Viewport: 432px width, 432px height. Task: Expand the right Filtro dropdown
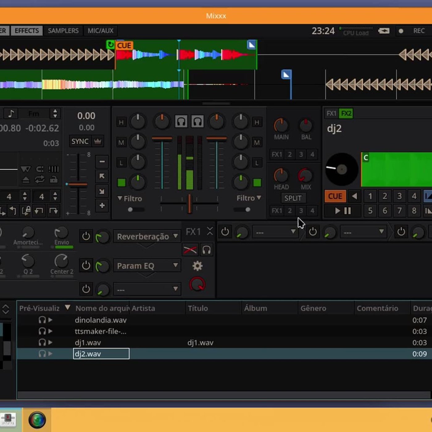(249, 198)
